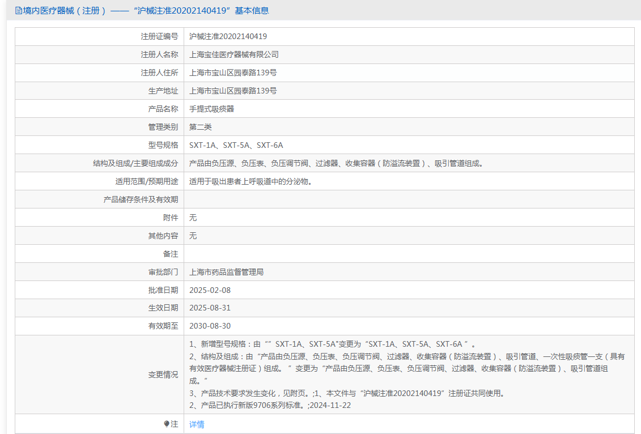Click the 其他内容 label
This screenshot has height=434, width=641.
point(163,236)
